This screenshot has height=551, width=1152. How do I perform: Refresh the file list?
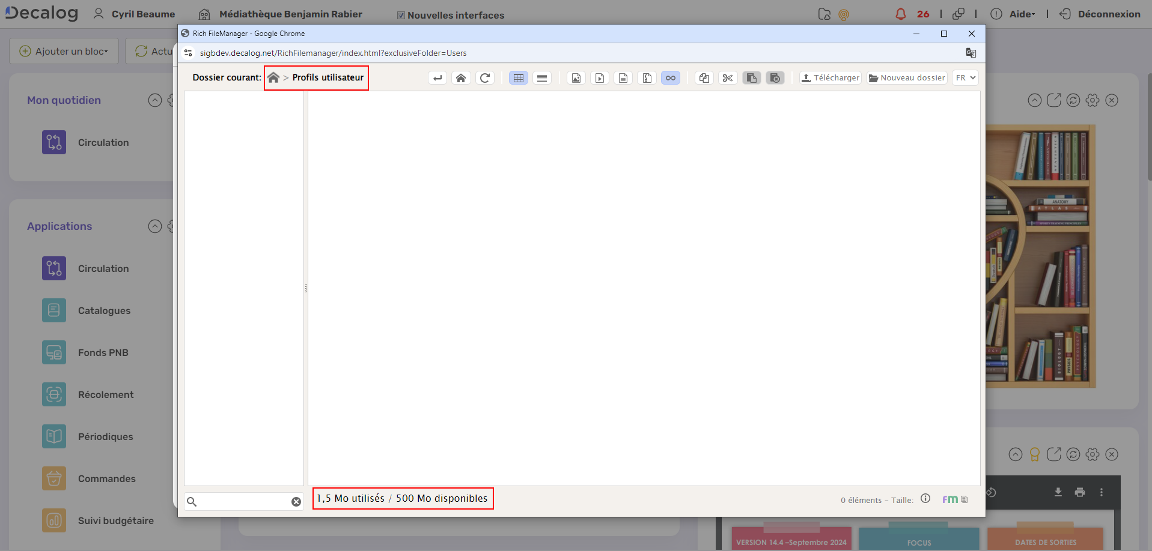coord(485,78)
